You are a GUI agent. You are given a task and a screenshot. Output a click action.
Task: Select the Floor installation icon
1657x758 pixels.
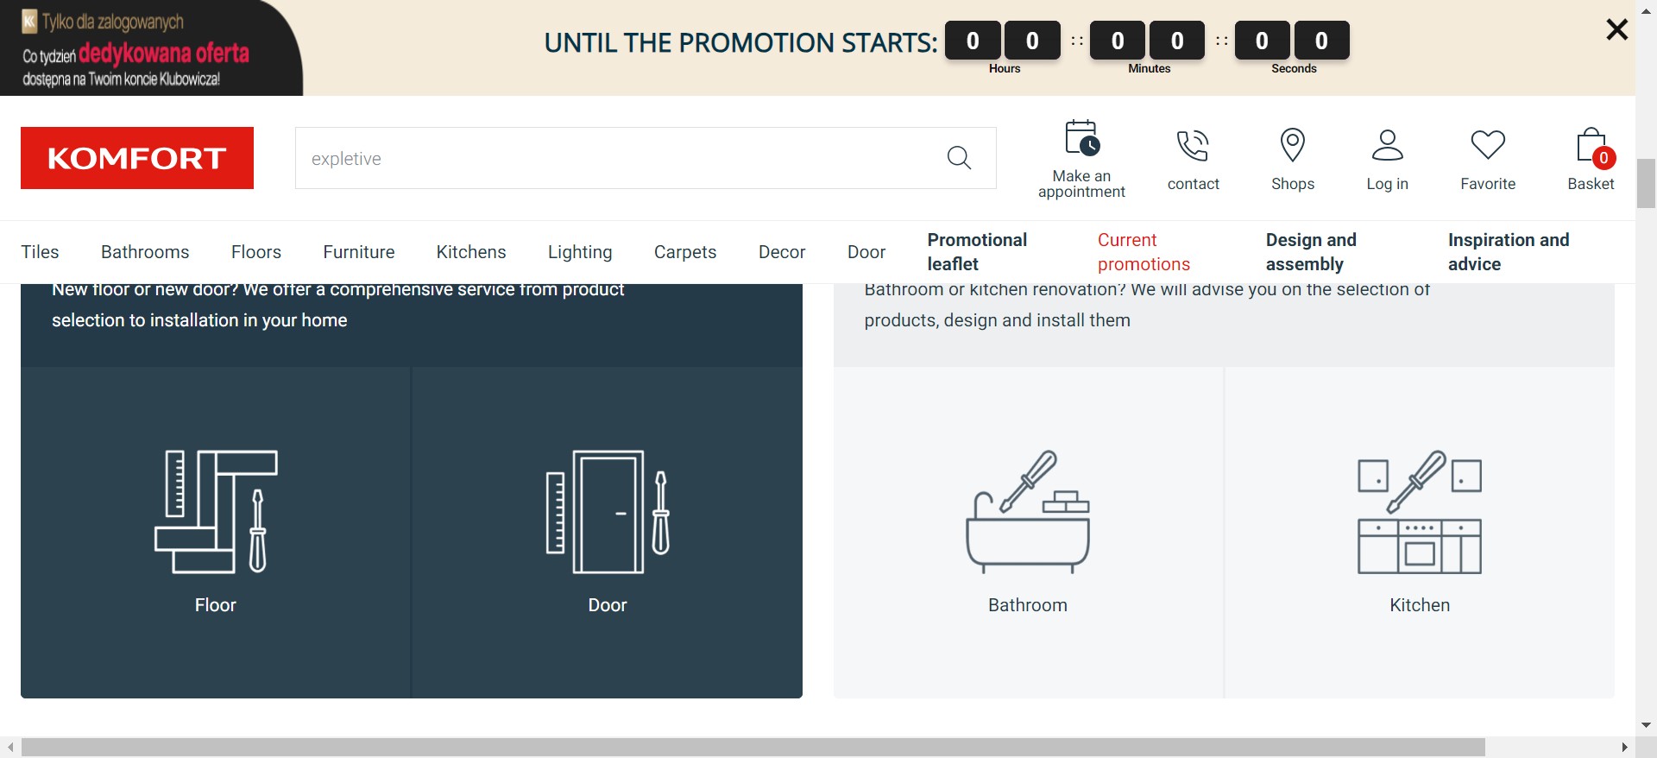(x=216, y=512)
